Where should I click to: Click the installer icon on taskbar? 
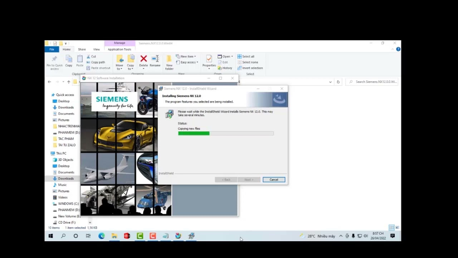pos(191,236)
